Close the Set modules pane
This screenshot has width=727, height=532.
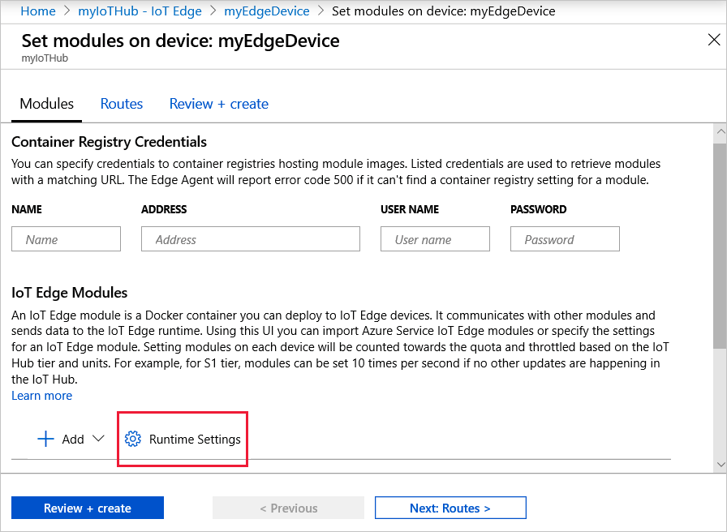[714, 39]
